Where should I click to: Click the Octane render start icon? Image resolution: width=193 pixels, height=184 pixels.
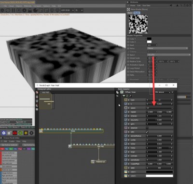coord(2,11)
